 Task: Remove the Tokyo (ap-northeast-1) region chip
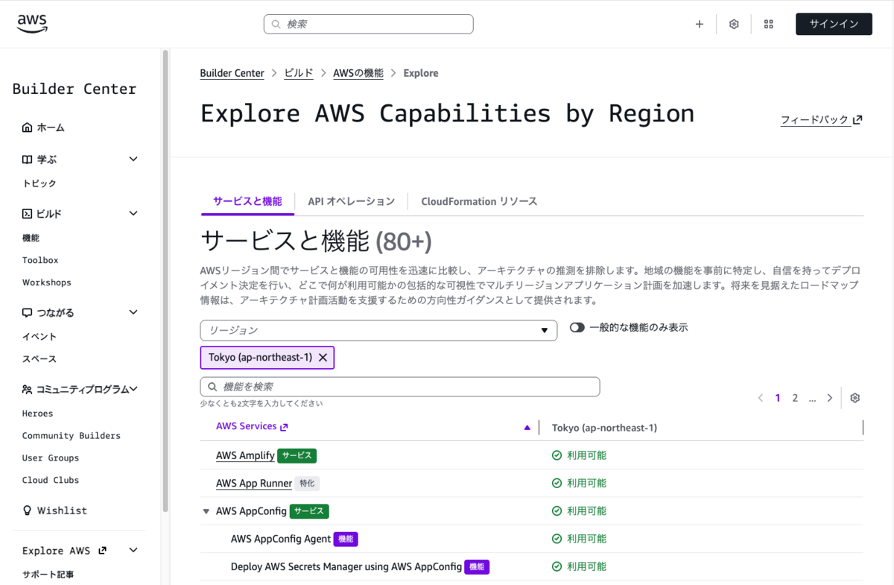323,358
